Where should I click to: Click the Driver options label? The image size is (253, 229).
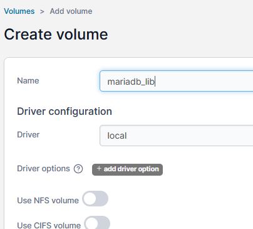click(x=43, y=169)
